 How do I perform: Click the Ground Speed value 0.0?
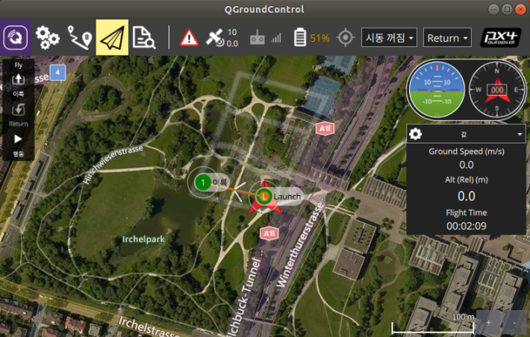466,165
